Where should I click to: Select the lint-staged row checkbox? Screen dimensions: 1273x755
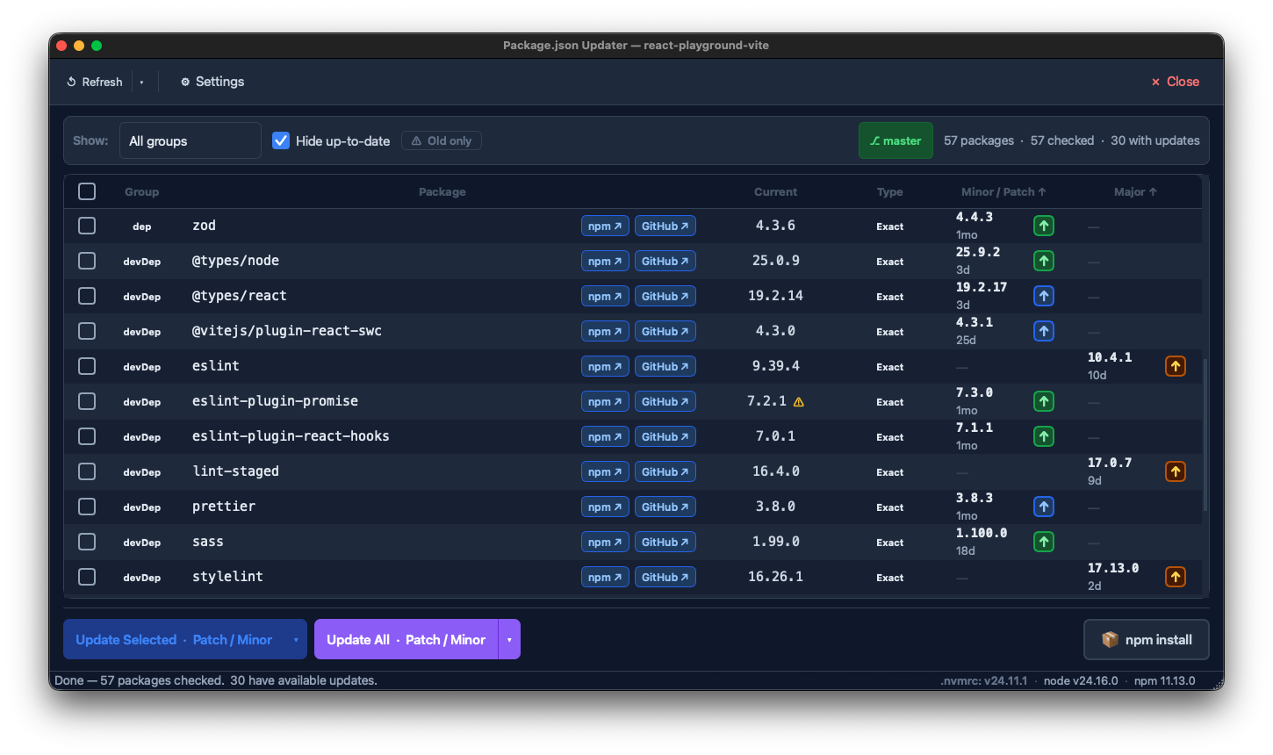click(87, 471)
